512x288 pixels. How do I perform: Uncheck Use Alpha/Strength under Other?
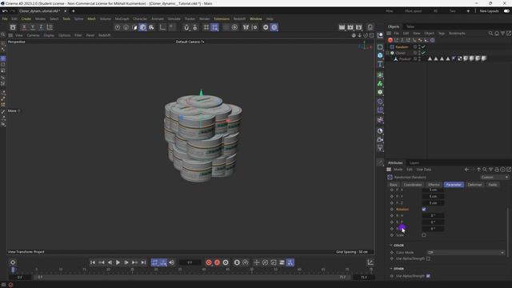tap(428, 276)
